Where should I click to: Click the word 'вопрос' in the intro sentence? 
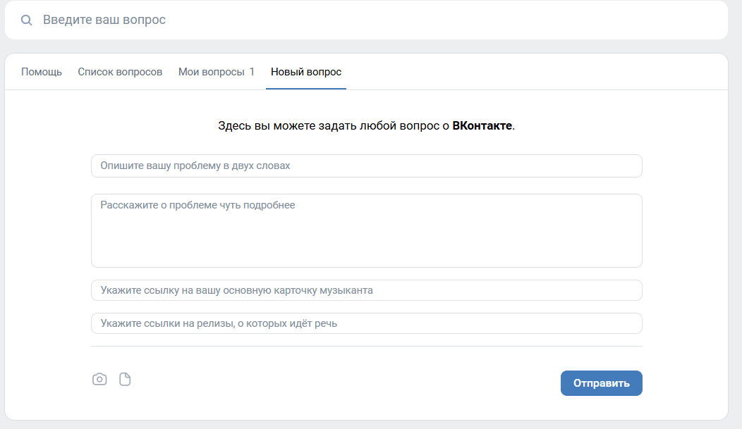pyautogui.click(x=424, y=127)
